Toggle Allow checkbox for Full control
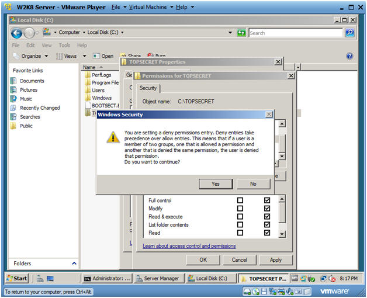 [x=240, y=200]
